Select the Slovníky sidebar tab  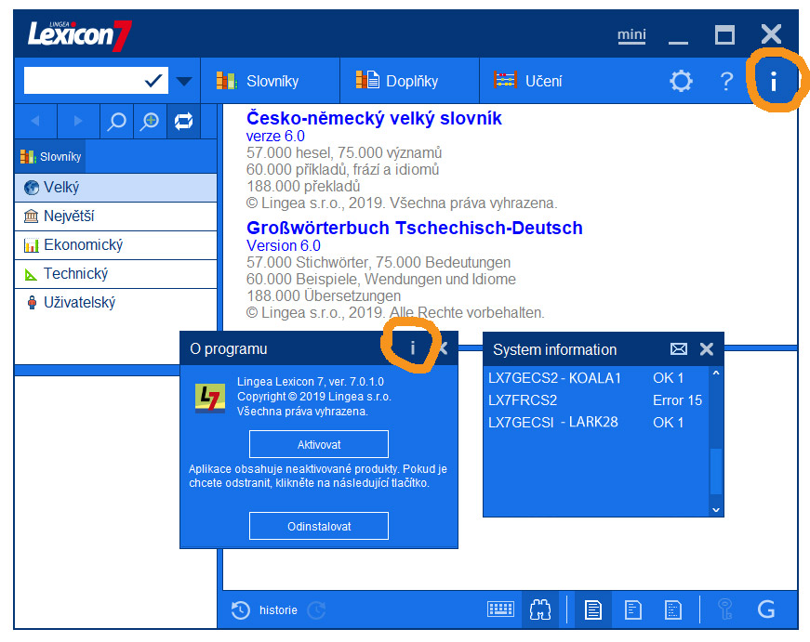tap(50, 156)
